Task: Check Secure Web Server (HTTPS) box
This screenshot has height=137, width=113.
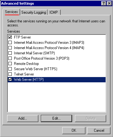Action: pos(10,69)
